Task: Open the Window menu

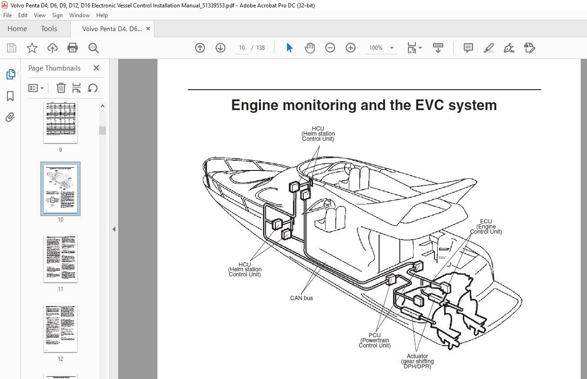Action: (80, 15)
